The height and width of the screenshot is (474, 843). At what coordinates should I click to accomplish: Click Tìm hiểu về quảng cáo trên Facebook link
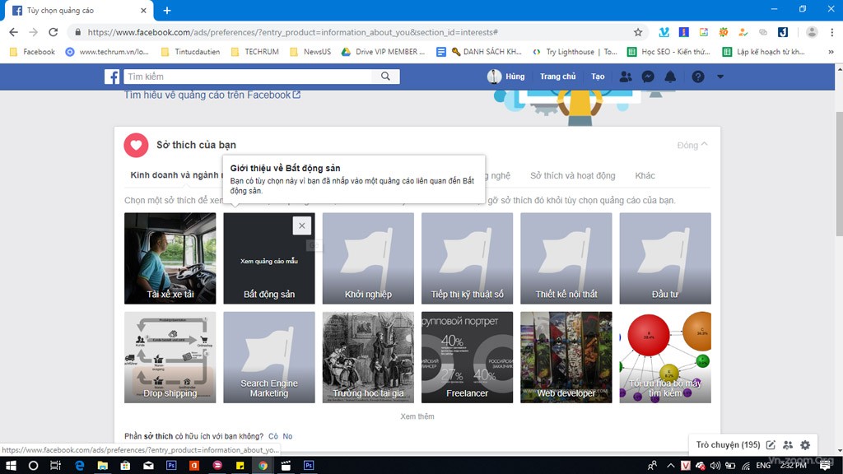(212, 95)
